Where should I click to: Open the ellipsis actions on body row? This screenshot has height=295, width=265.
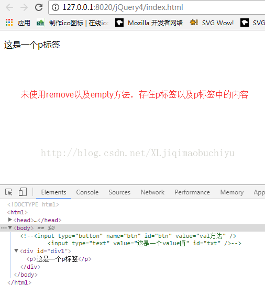click(x=4, y=228)
